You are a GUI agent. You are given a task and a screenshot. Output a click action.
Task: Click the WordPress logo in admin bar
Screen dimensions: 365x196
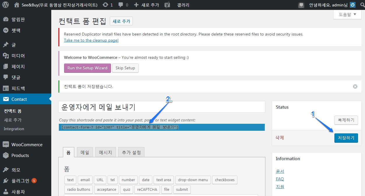pos(6,5)
